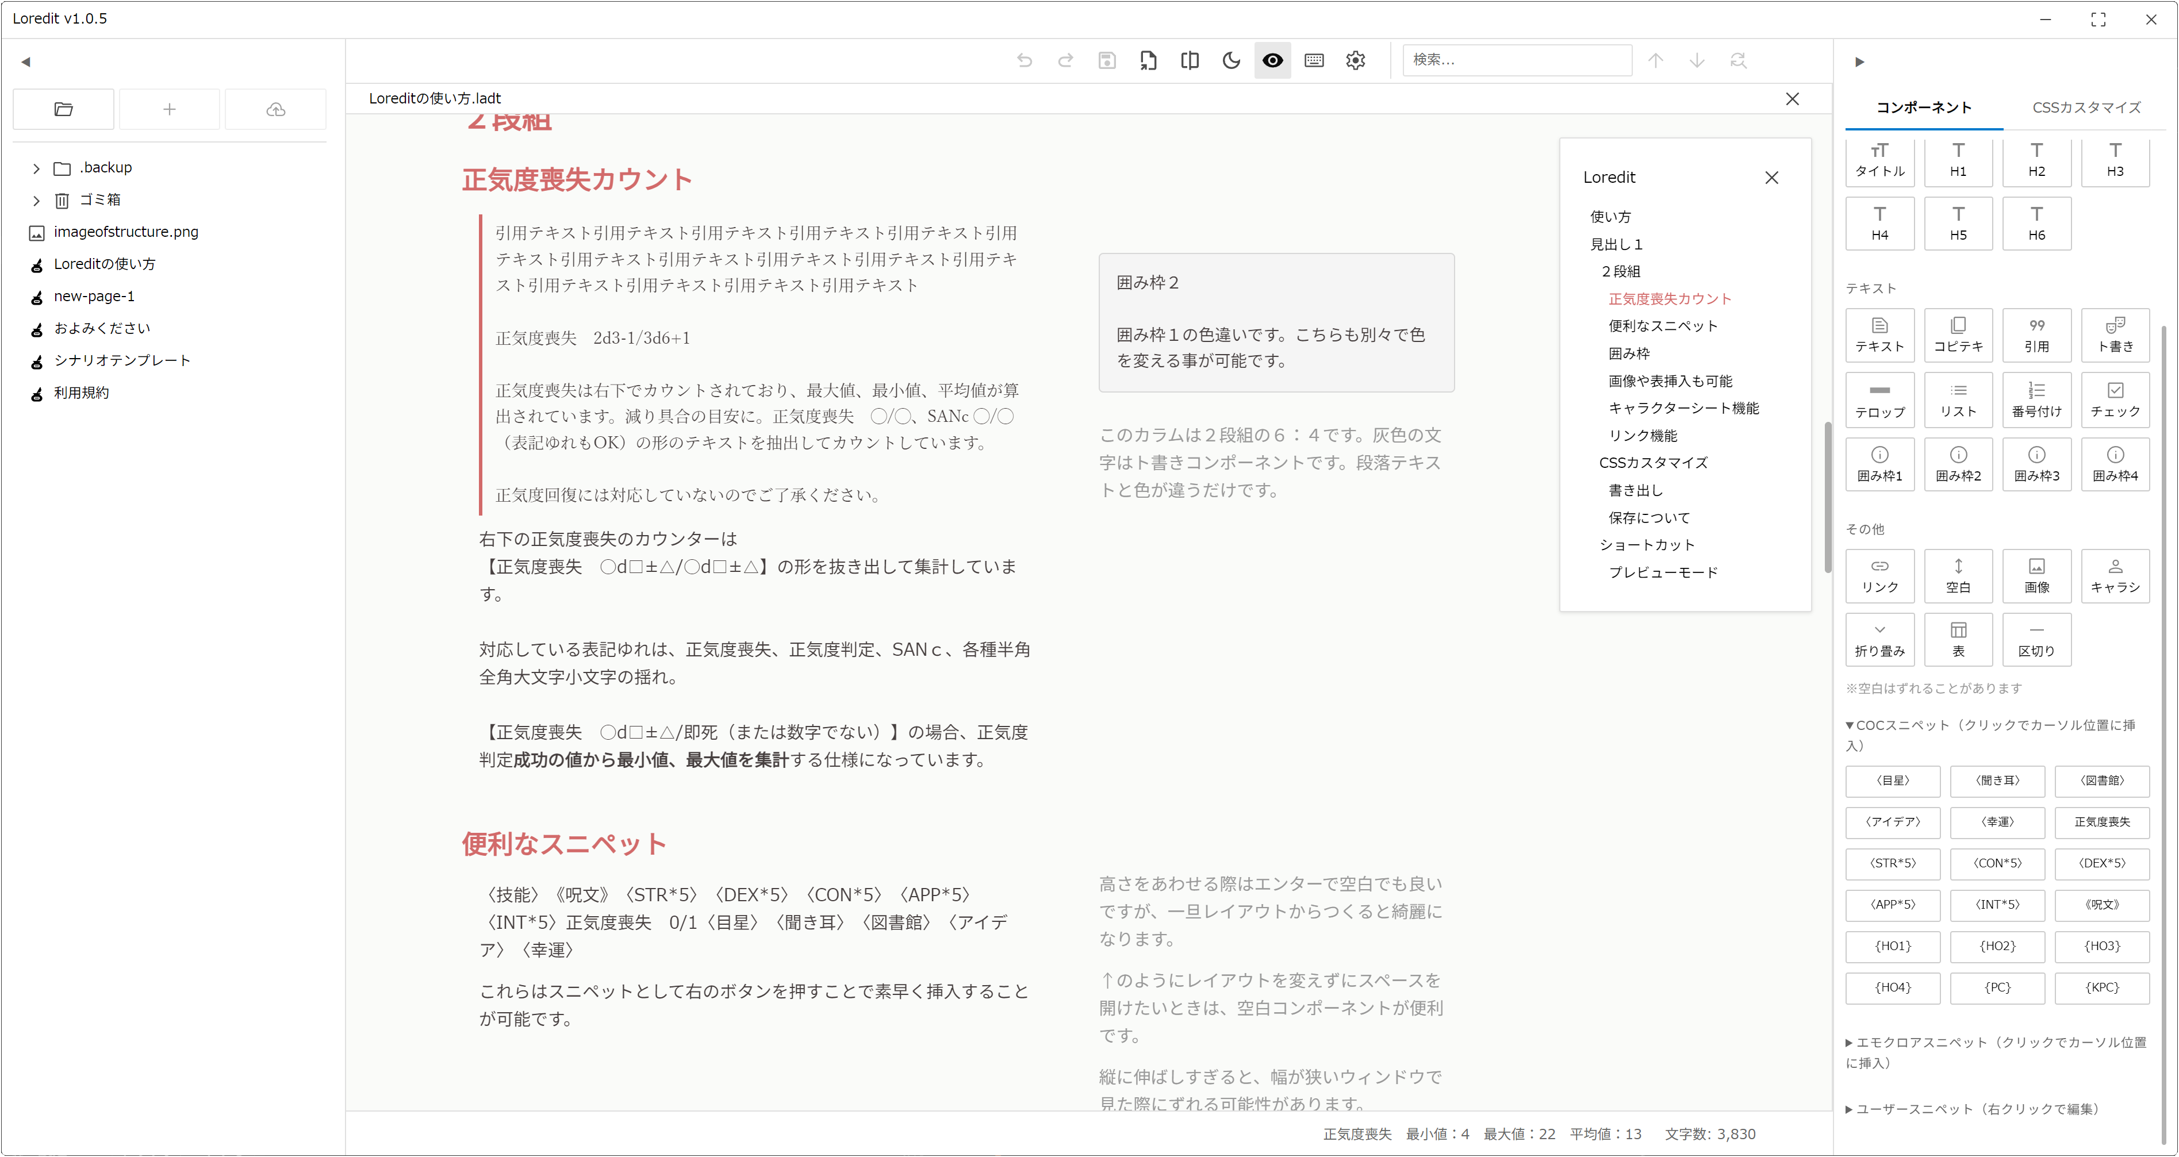Open the cloud upload icon in sidebar
The width and height of the screenshot is (2179, 1157).
[275, 108]
